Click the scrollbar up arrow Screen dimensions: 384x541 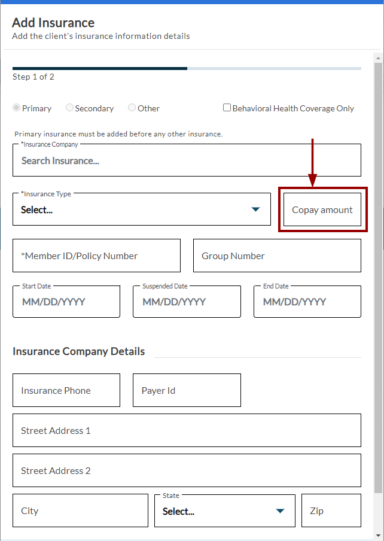click(x=378, y=58)
